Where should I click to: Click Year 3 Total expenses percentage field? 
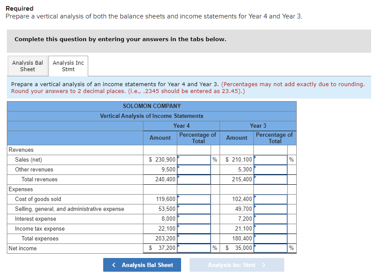click(x=272, y=238)
